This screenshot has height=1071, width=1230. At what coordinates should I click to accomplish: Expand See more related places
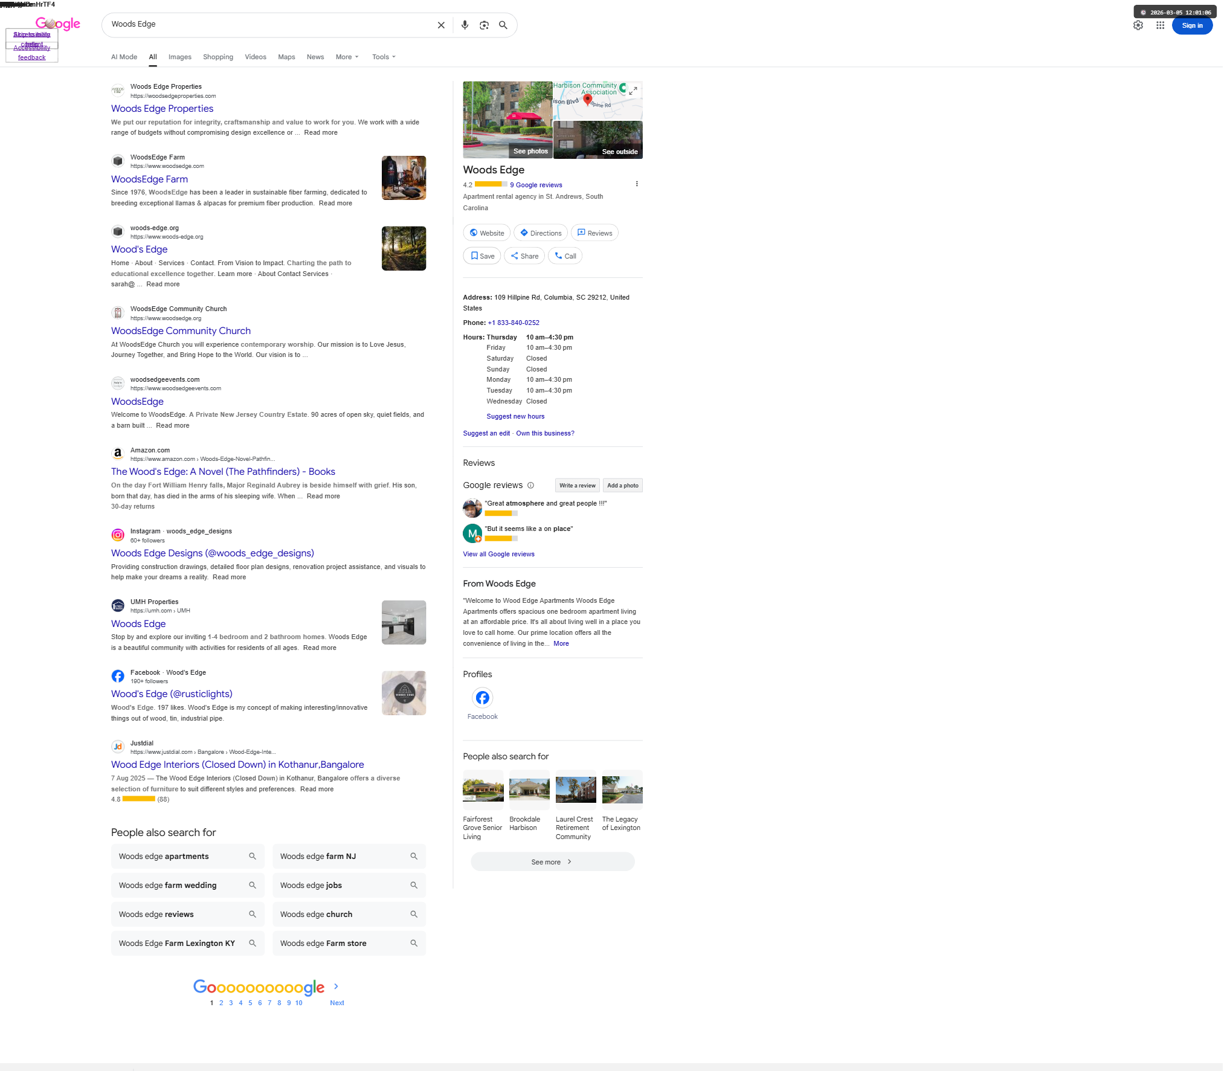point(552,862)
